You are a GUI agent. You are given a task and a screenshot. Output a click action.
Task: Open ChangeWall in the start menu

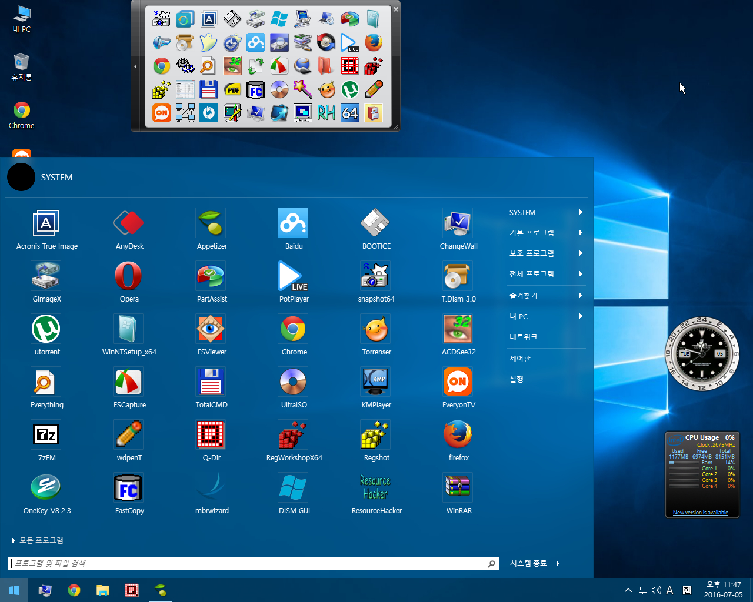pyautogui.click(x=459, y=229)
